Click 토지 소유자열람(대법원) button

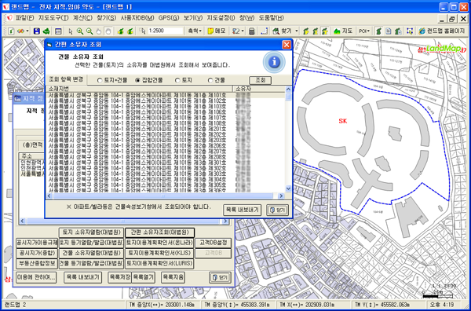click(x=91, y=232)
